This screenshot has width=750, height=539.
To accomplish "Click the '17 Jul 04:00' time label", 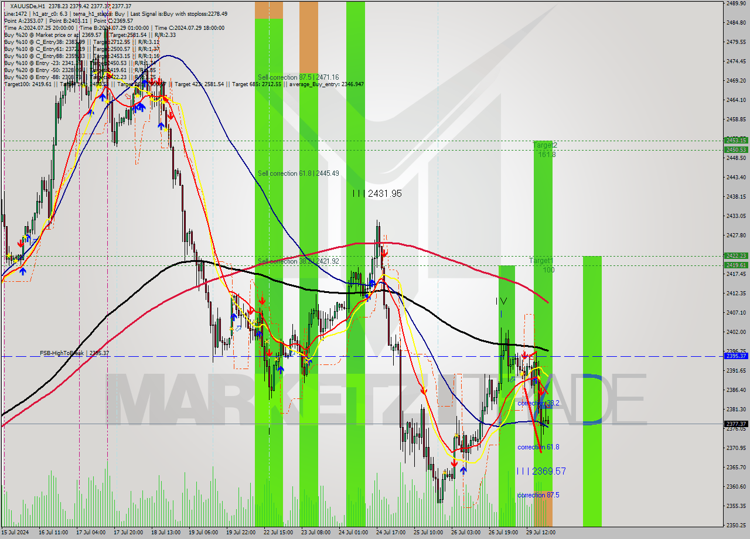I will click(91, 533).
